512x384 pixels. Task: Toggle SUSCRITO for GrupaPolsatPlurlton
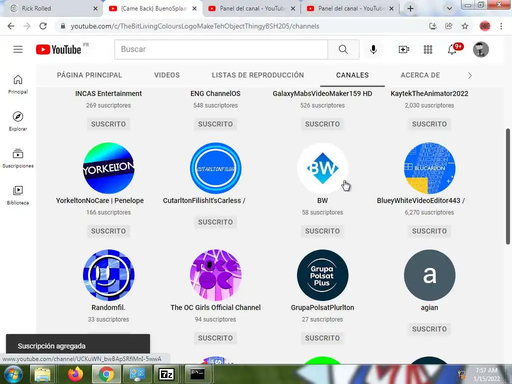click(322, 338)
